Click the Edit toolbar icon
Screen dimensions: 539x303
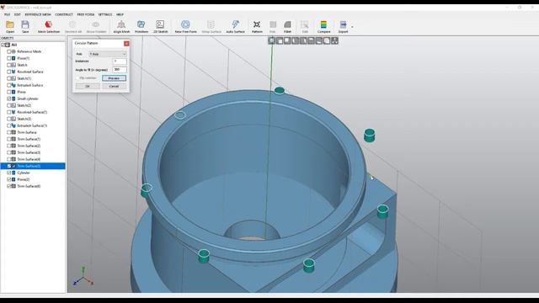click(x=305, y=26)
